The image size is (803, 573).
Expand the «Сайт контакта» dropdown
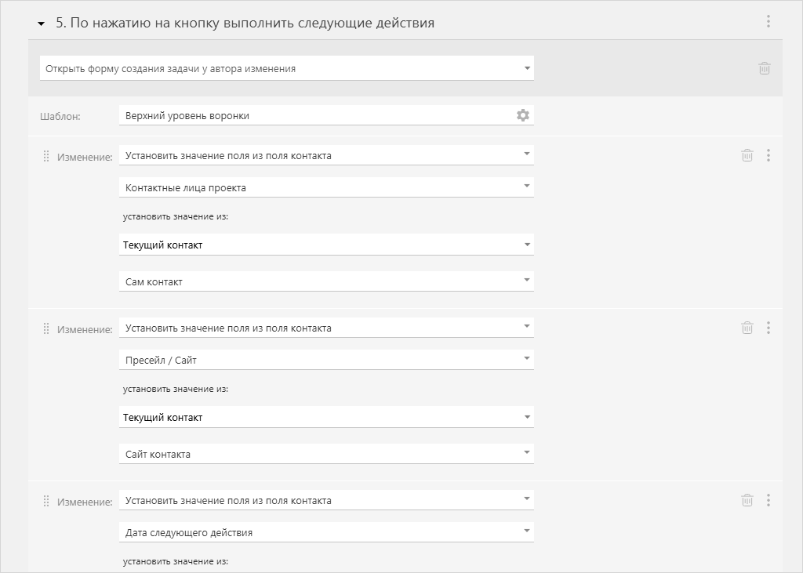click(x=325, y=454)
